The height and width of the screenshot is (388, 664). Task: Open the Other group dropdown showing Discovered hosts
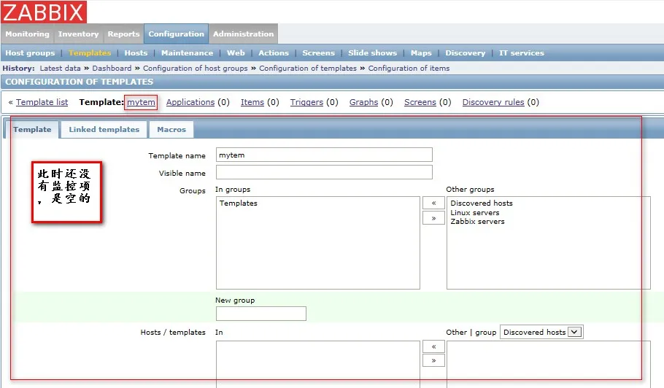(x=541, y=332)
